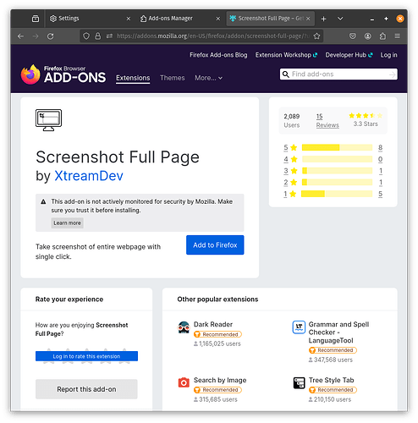Click the forward navigation arrow
The height and width of the screenshot is (423, 418).
(x=36, y=36)
